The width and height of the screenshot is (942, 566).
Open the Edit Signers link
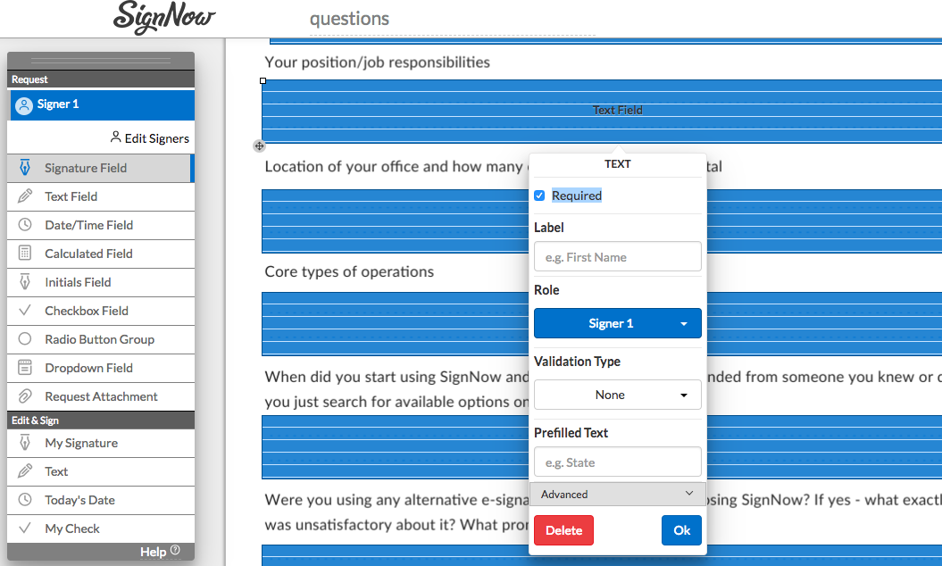(x=149, y=138)
